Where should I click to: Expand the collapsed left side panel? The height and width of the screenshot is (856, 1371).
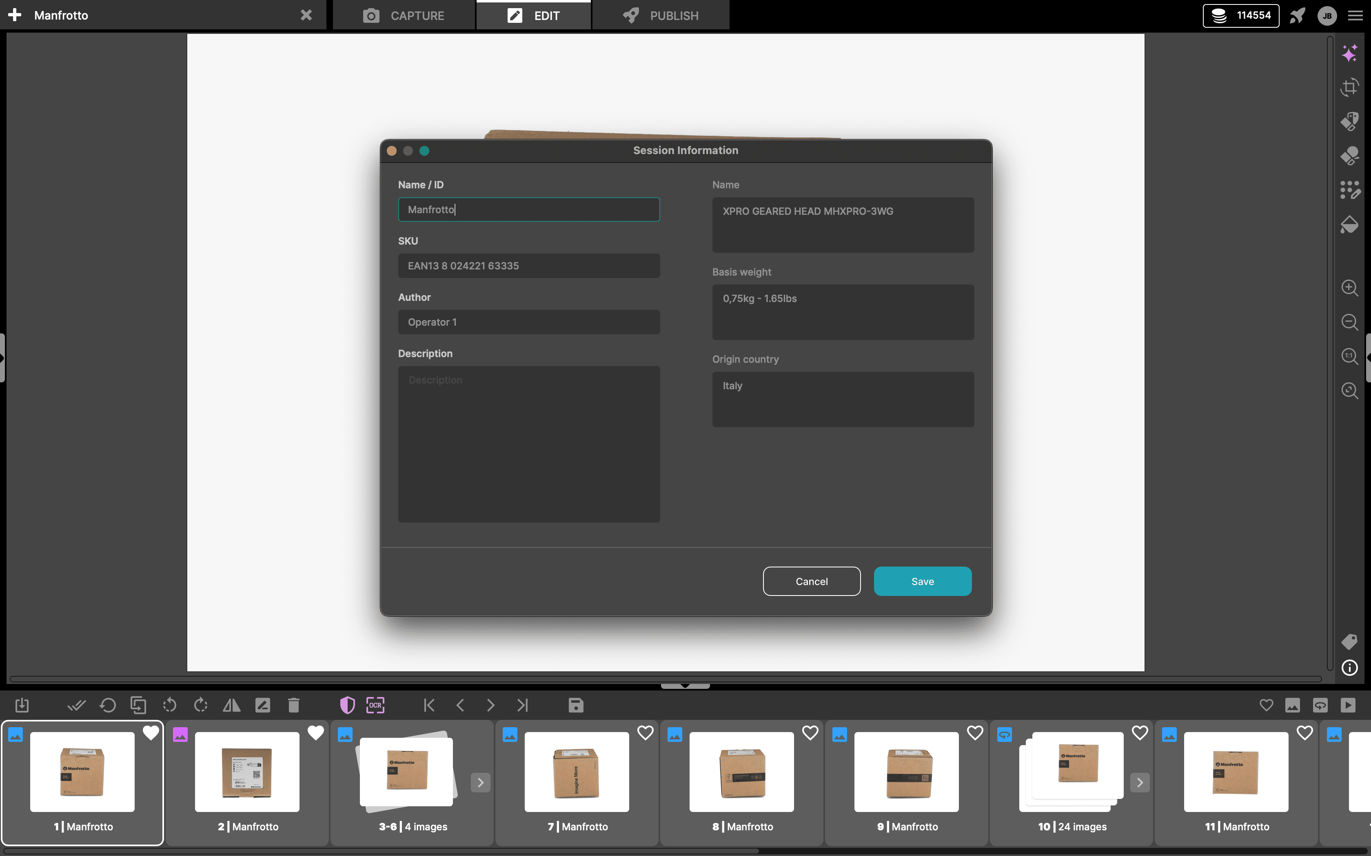pos(2,358)
